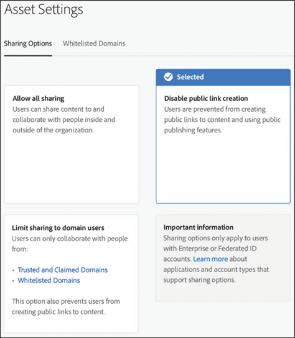Viewport: 295px width, 338px height.
Task: Open the Trusted and Claimed Domains link
Action: (63, 270)
